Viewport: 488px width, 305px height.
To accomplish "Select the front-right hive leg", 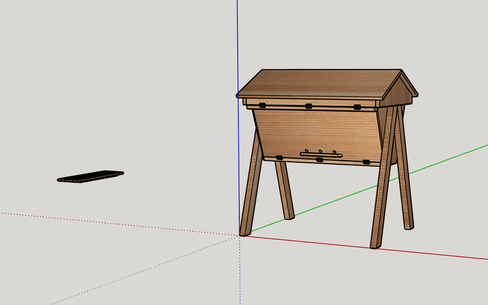I will [384, 177].
